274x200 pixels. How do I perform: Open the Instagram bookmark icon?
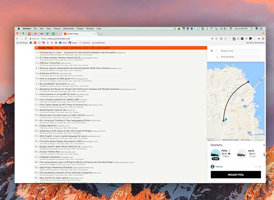click(x=43, y=42)
